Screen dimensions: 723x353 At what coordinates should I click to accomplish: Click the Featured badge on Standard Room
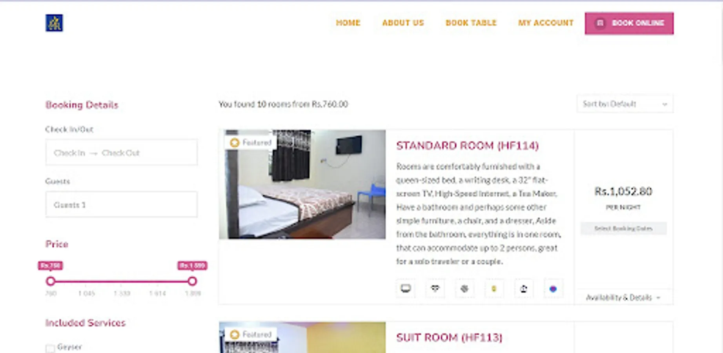tap(251, 142)
